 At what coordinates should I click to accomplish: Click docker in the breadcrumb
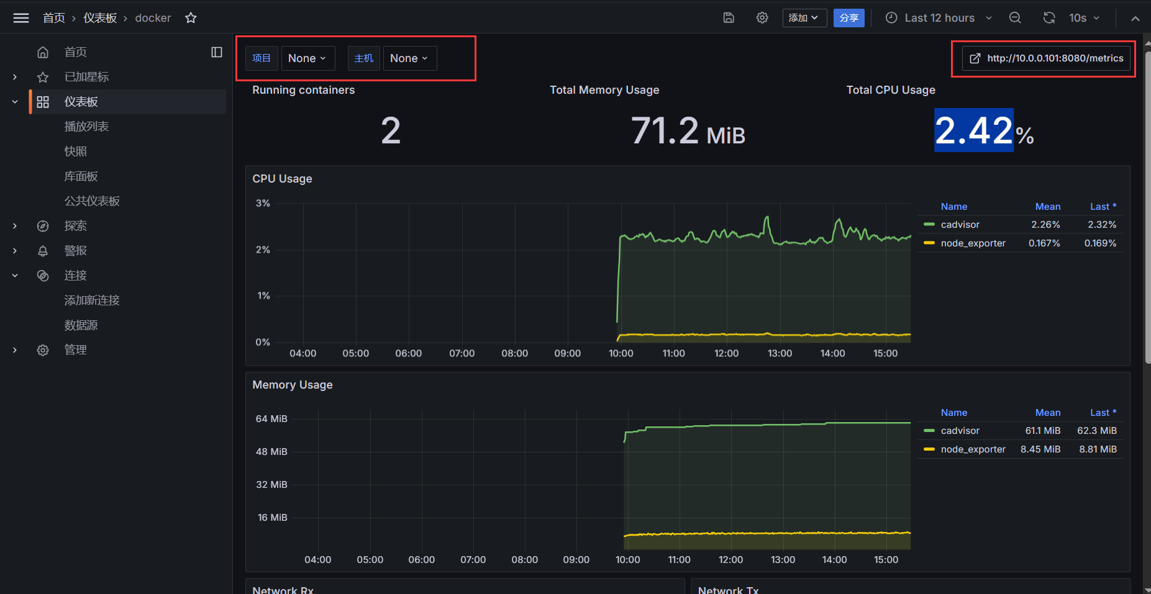pyautogui.click(x=153, y=18)
